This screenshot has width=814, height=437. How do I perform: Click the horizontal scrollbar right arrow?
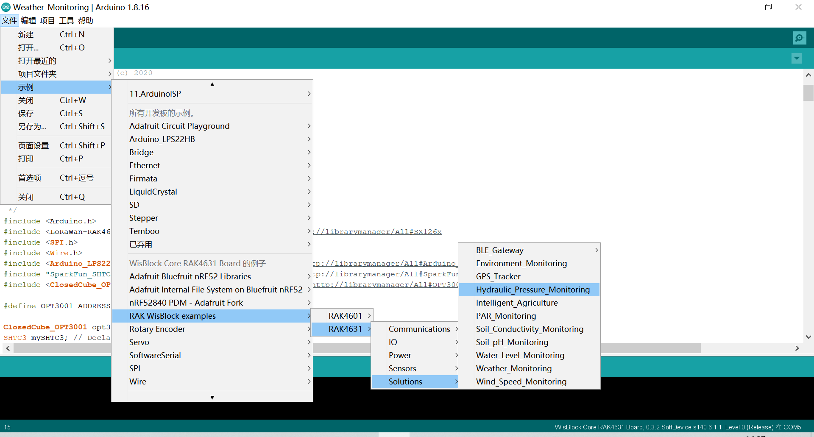[x=797, y=348]
